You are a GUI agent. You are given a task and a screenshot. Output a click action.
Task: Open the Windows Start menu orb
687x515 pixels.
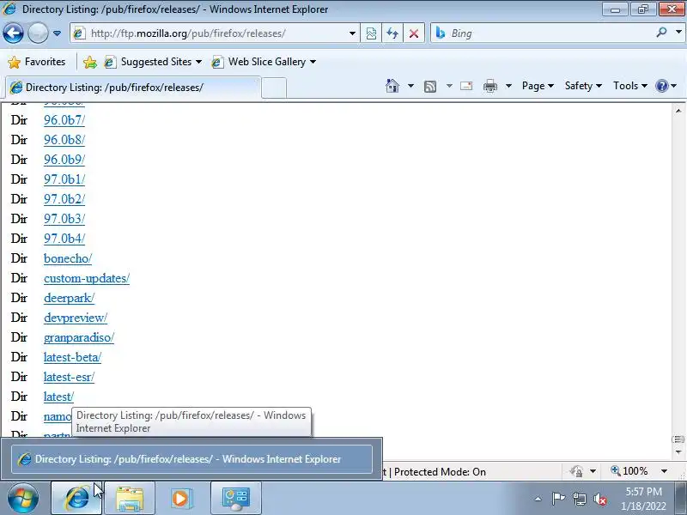coord(22,498)
